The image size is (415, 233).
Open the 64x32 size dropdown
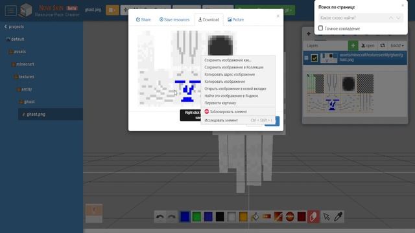[x=397, y=46]
